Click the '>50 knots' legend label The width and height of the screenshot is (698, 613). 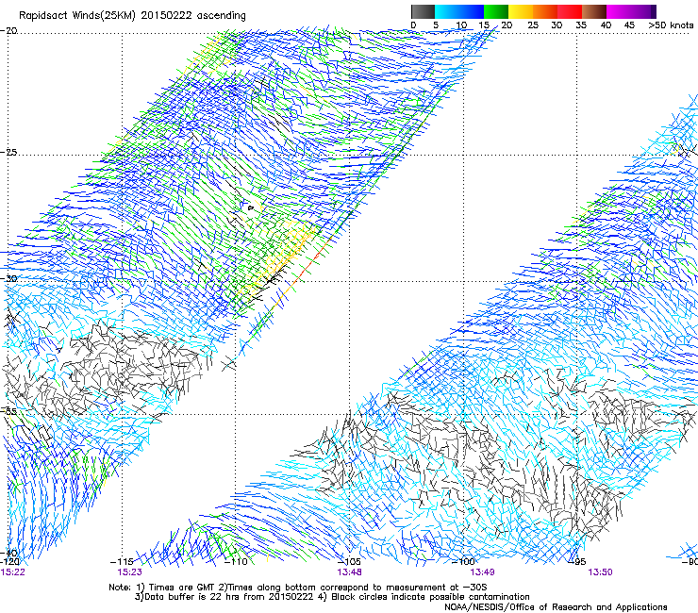click(671, 25)
